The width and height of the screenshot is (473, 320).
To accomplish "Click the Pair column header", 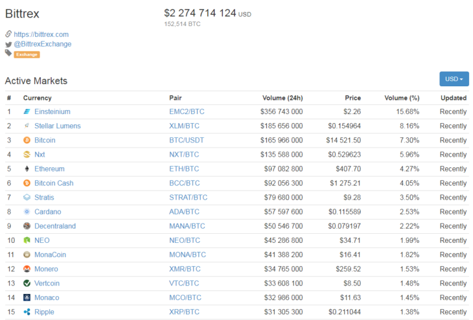I will (175, 98).
